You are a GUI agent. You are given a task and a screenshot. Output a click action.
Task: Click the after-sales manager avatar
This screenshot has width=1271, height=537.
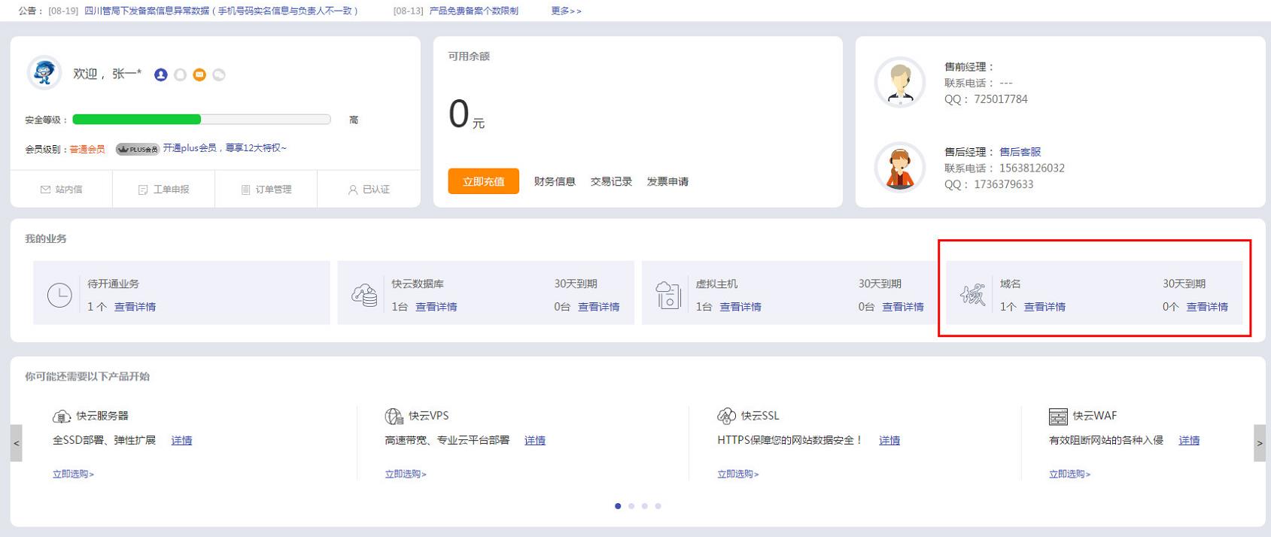click(900, 167)
